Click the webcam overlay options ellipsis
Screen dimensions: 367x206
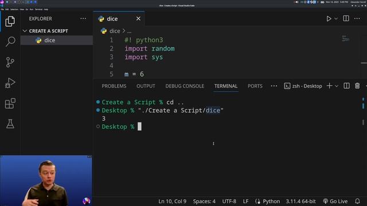[89, 157]
